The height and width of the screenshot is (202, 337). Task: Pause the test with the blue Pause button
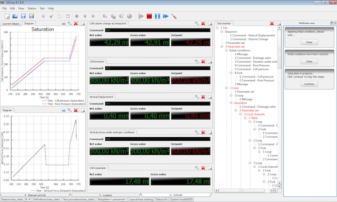coord(157,16)
